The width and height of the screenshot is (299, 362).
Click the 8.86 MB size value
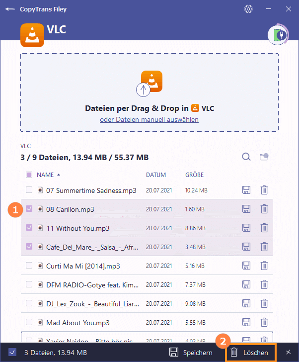(195, 228)
